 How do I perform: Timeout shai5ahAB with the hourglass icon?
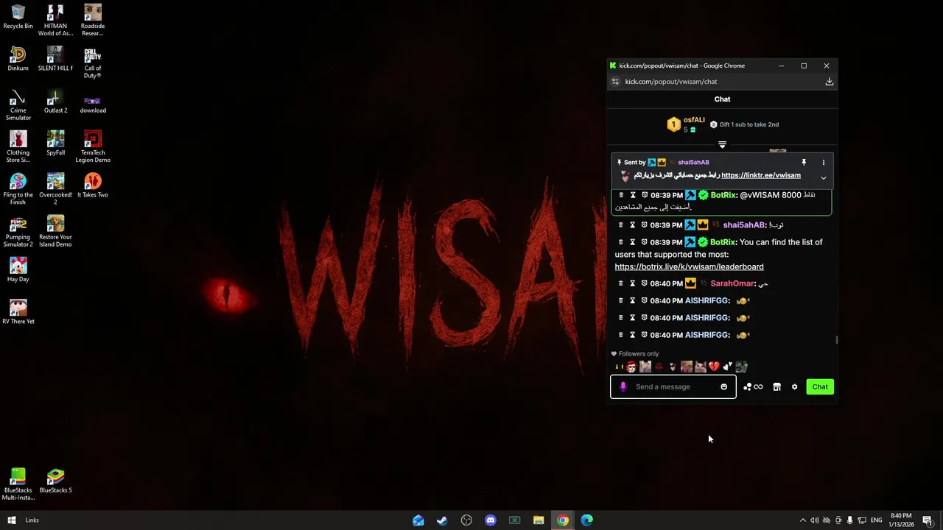pos(632,225)
